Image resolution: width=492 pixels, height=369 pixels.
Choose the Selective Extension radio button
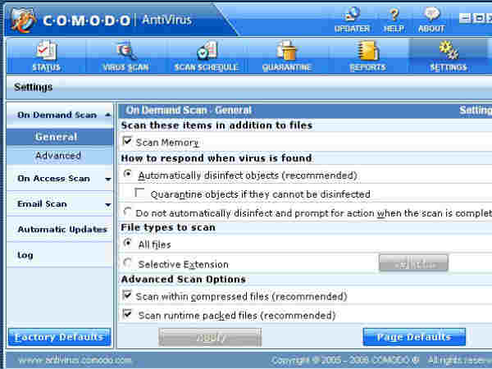127,262
